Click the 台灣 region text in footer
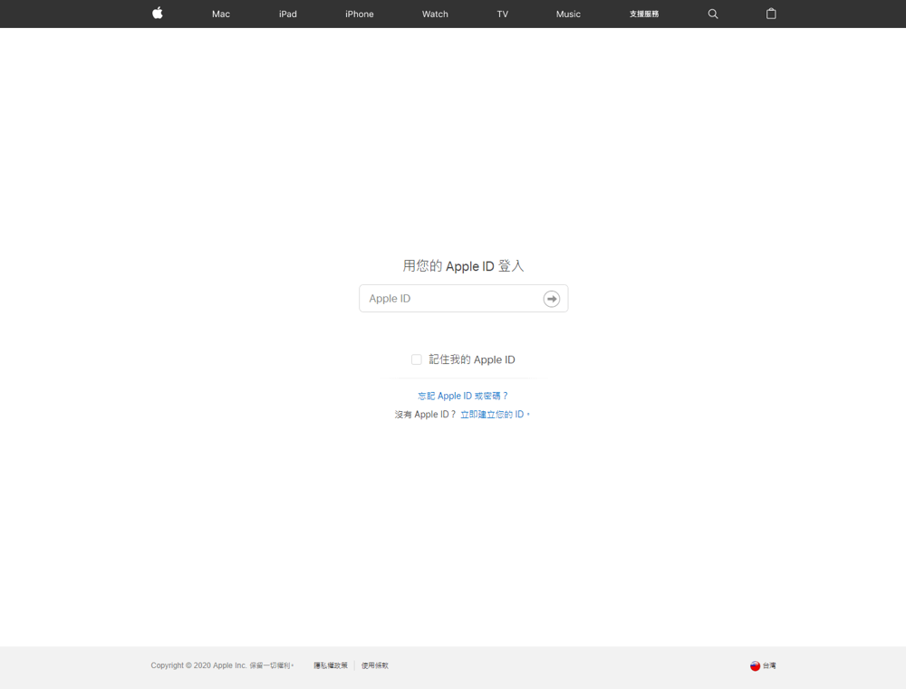This screenshot has height=689, width=906. tap(769, 665)
